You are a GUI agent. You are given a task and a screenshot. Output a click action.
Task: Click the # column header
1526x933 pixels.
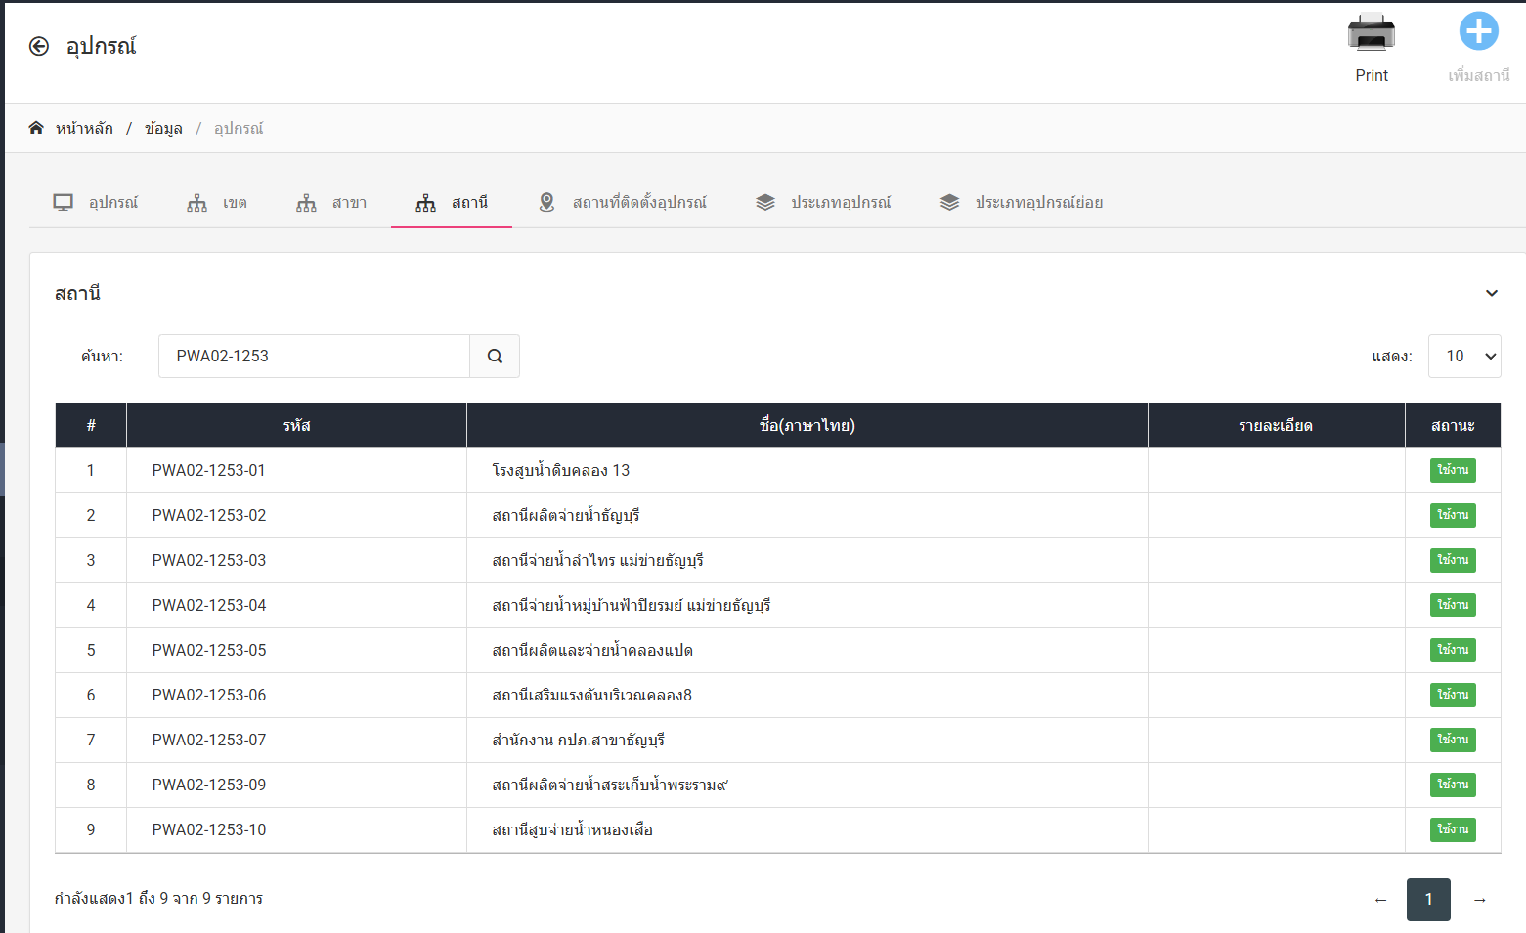(x=91, y=426)
